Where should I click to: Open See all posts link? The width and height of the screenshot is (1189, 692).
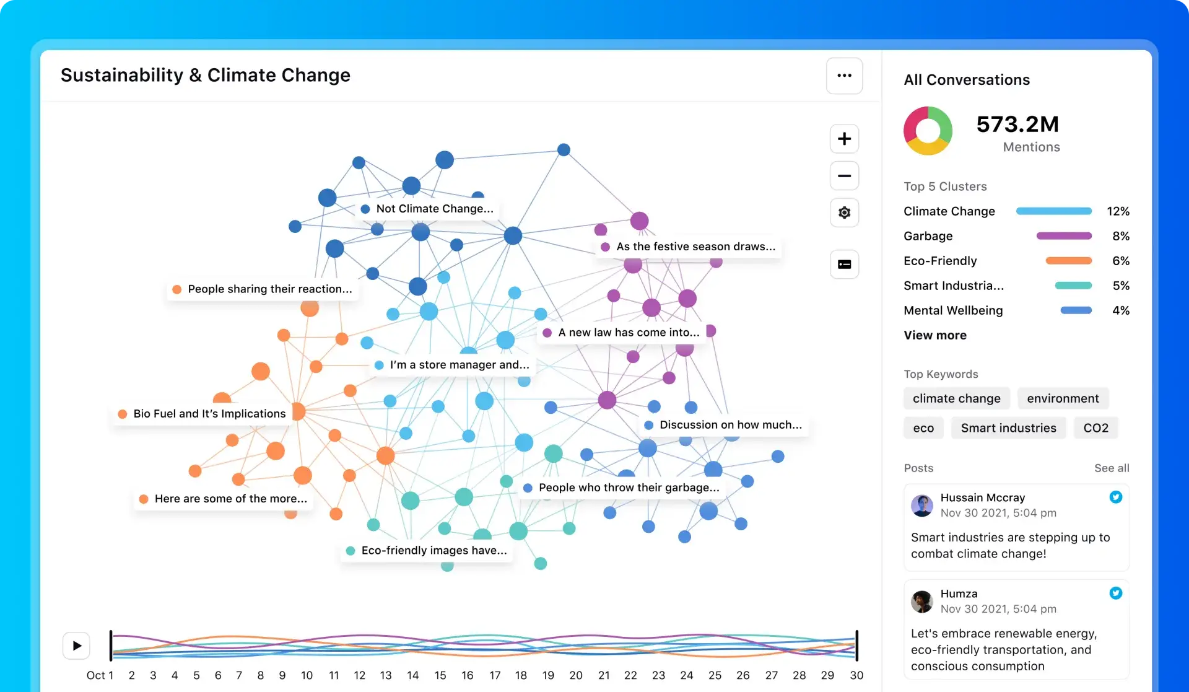coord(1111,468)
